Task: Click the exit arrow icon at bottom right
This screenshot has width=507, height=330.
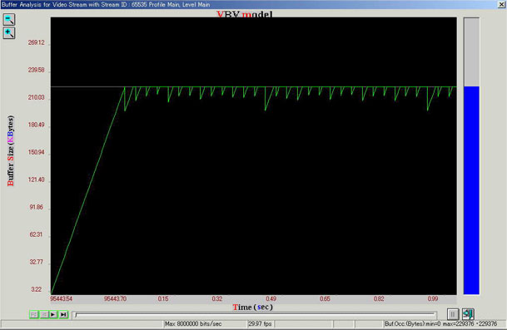Action: (468, 314)
